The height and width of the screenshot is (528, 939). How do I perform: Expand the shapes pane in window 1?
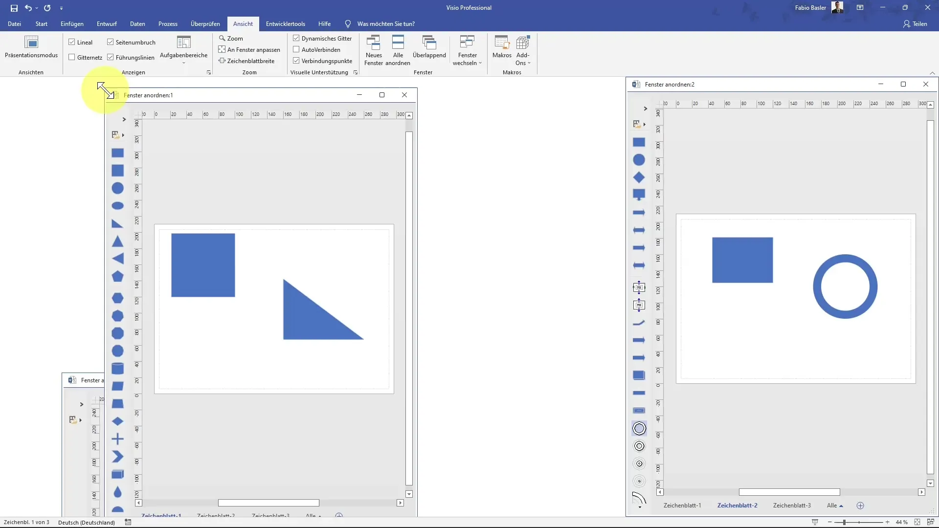tap(124, 119)
